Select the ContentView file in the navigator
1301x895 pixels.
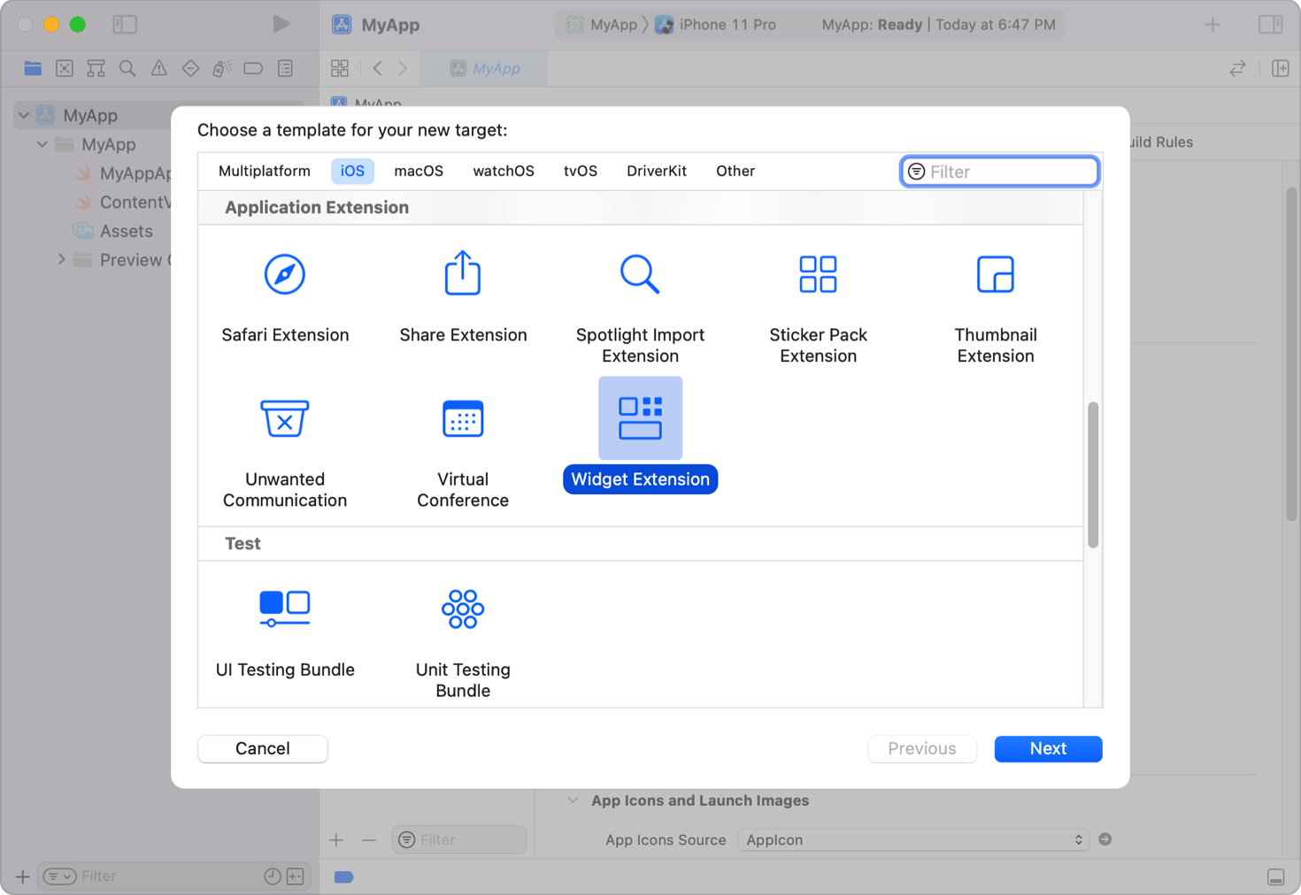(124, 202)
